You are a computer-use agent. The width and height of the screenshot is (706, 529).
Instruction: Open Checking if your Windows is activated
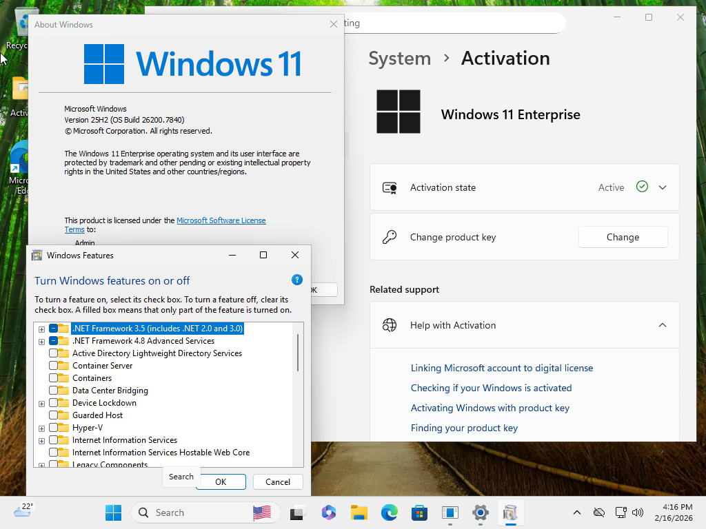pos(491,388)
